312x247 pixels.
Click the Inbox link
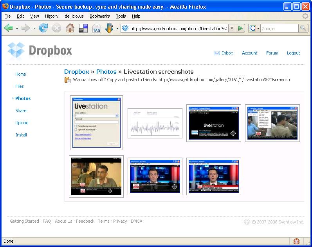[x=227, y=53]
